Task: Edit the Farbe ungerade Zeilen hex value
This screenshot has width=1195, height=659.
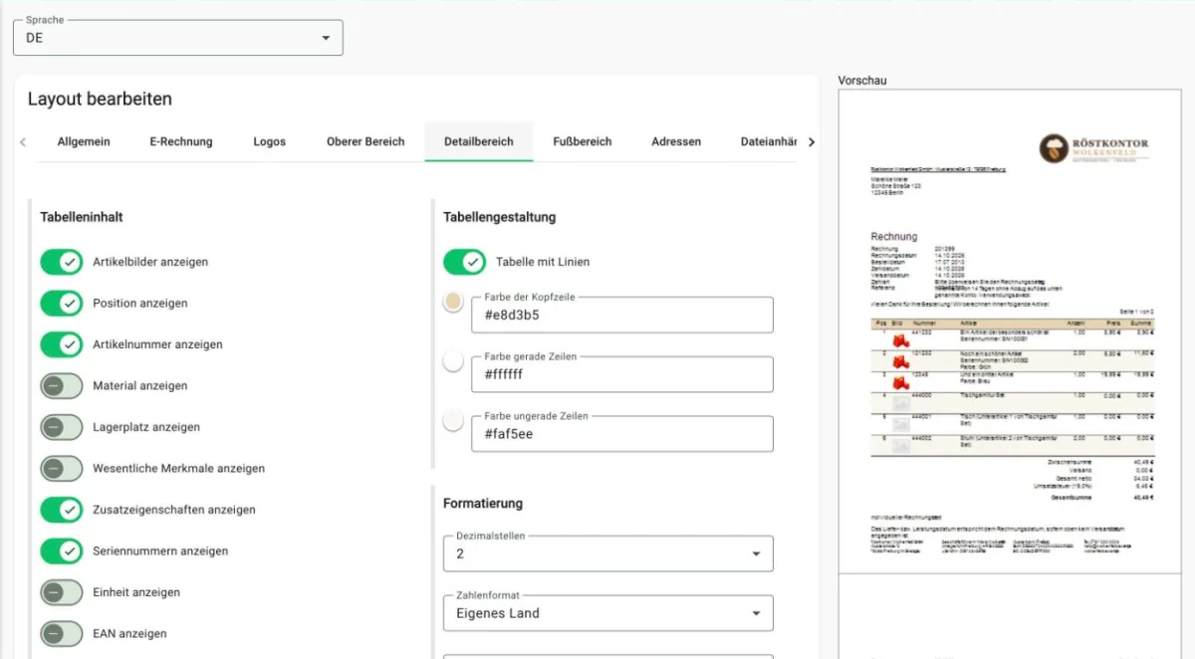Action: [x=622, y=434]
